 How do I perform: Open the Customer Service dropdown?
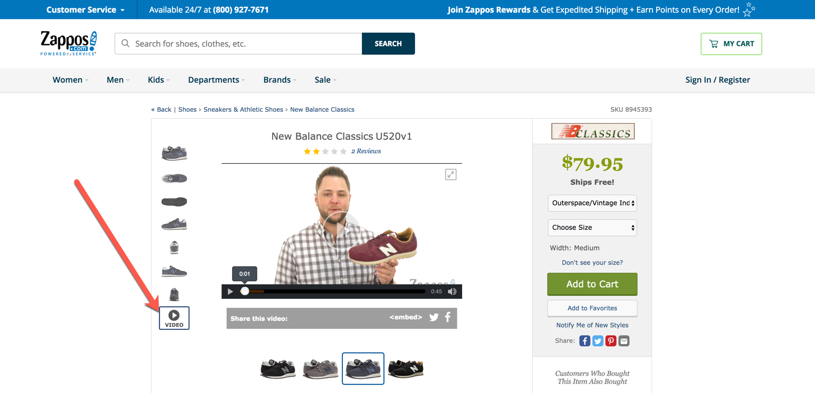(86, 10)
